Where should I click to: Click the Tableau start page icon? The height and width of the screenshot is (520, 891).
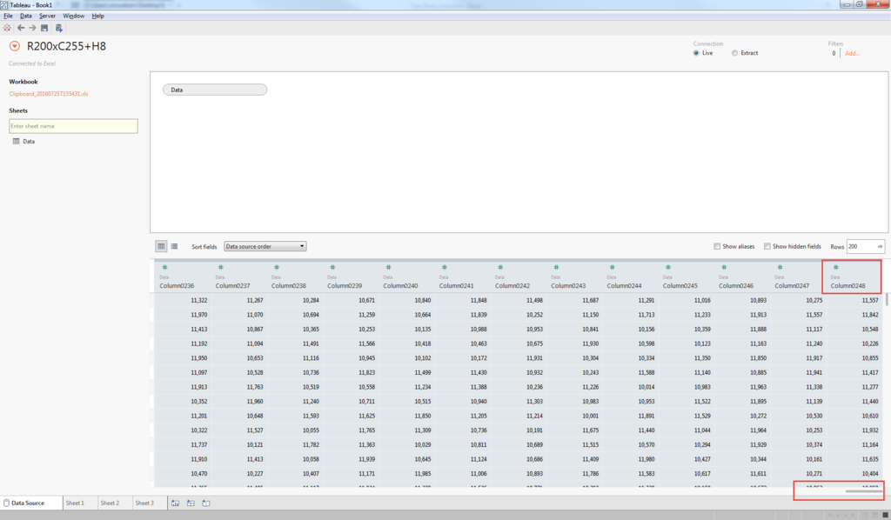7,28
